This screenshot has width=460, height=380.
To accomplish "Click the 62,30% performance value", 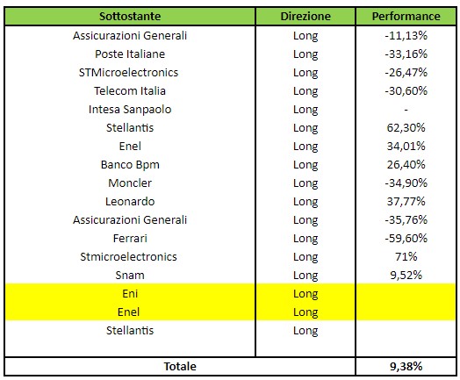I will coord(406,128).
